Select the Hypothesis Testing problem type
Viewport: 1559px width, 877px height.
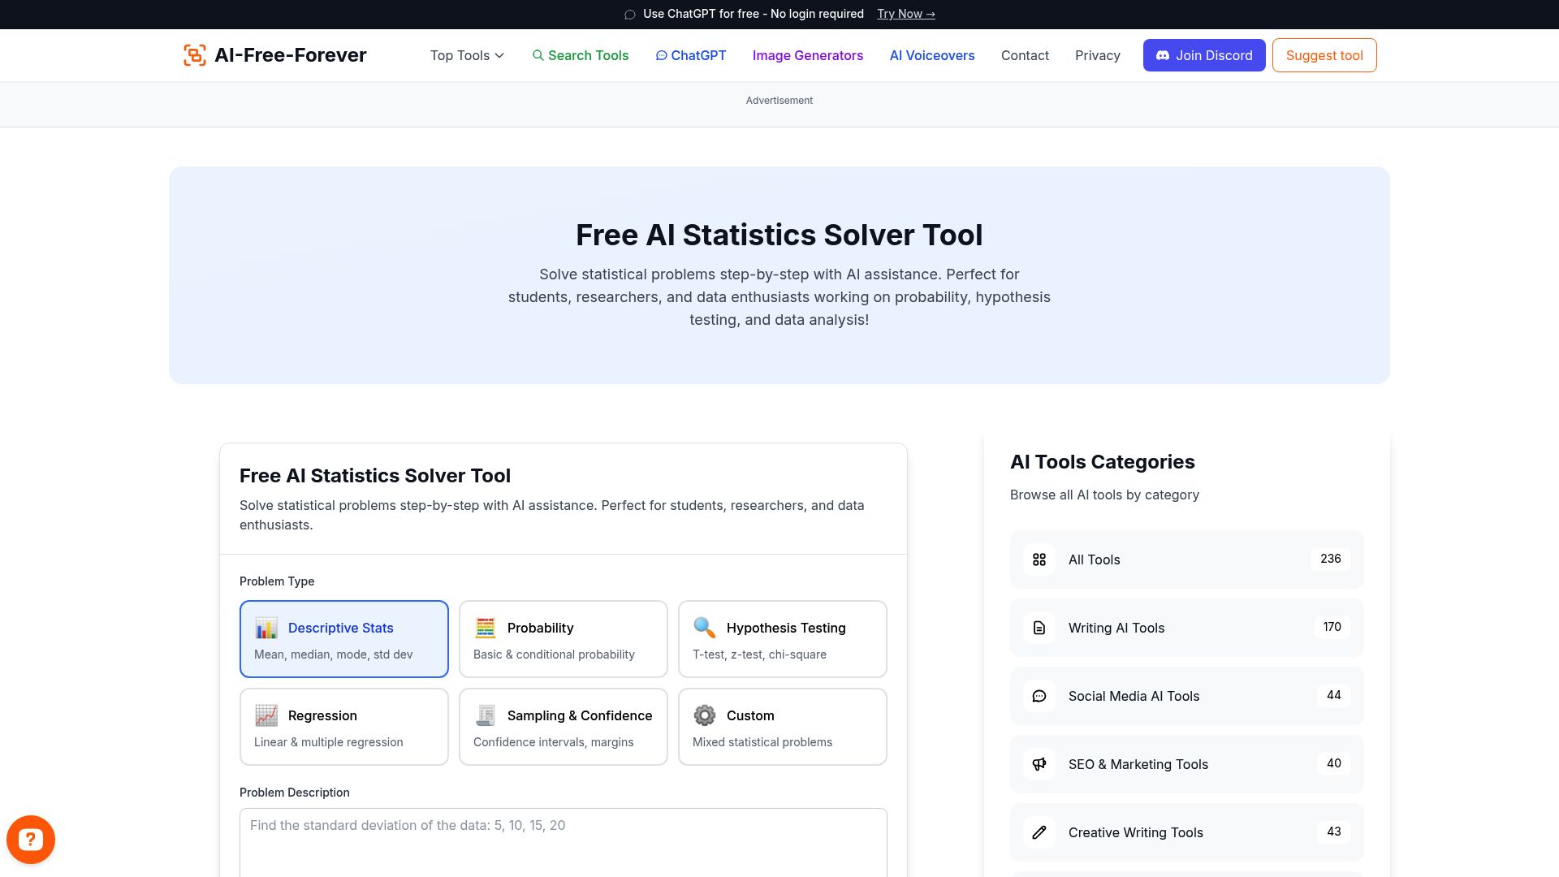tap(782, 639)
